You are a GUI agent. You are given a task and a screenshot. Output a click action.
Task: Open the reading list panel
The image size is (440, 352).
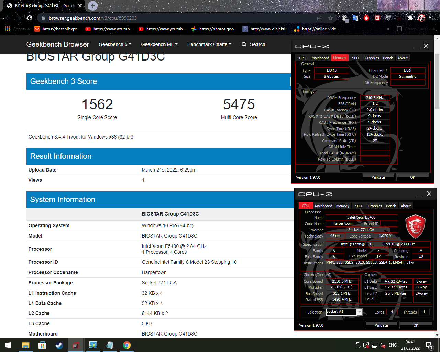pos(416,29)
